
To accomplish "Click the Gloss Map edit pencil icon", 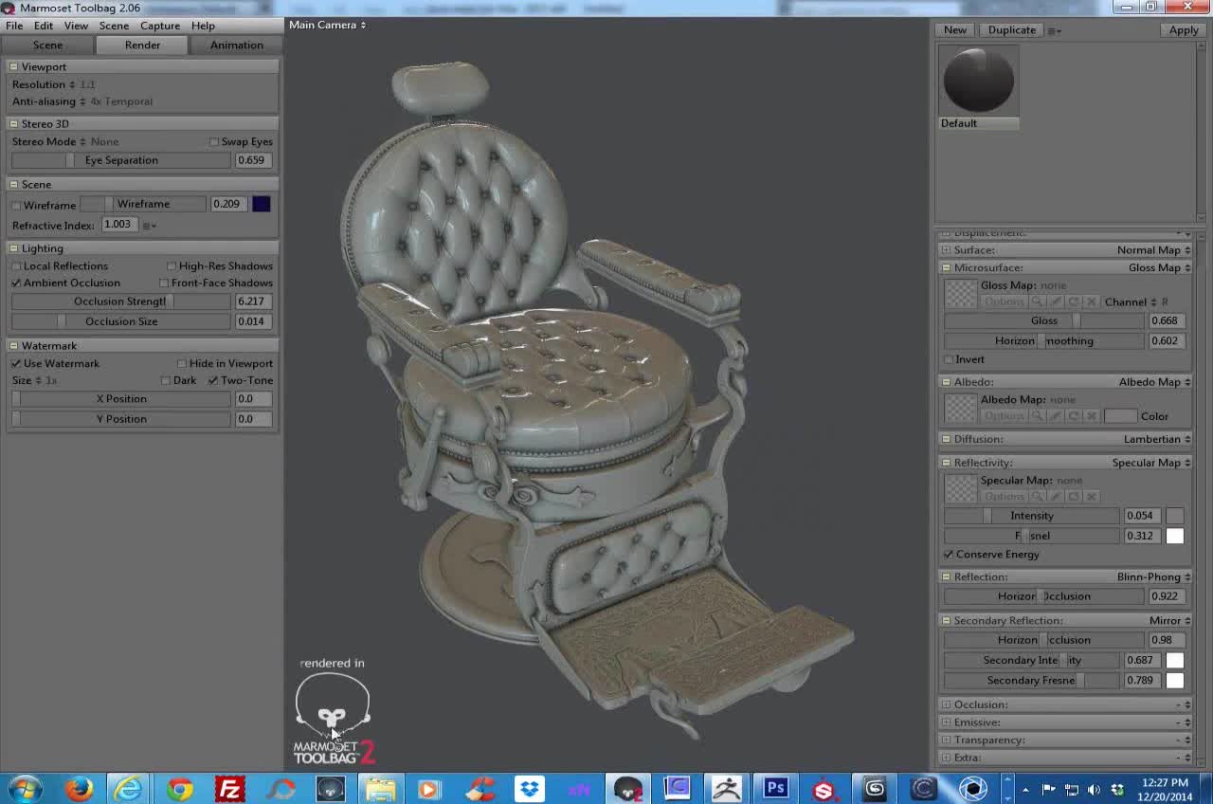I will [x=1056, y=301].
